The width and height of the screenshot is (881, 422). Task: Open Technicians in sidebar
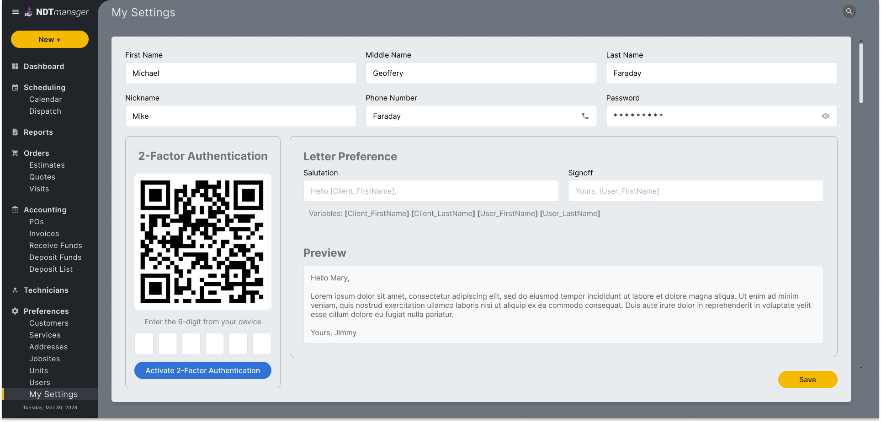click(46, 290)
